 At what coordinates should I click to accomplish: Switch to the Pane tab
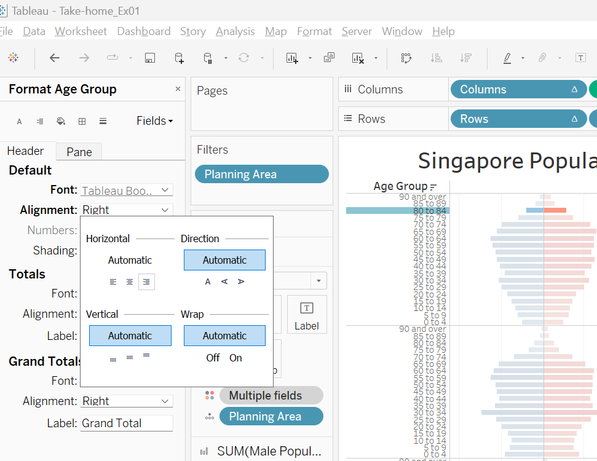click(x=79, y=152)
